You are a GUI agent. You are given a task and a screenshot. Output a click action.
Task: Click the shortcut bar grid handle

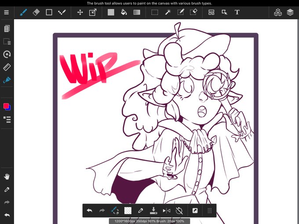[210, 211]
